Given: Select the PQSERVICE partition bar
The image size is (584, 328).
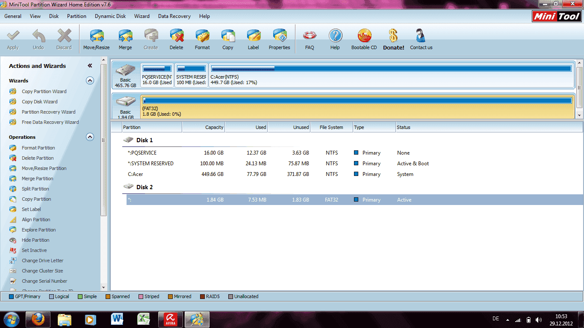Looking at the screenshot, I should [x=157, y=75].
